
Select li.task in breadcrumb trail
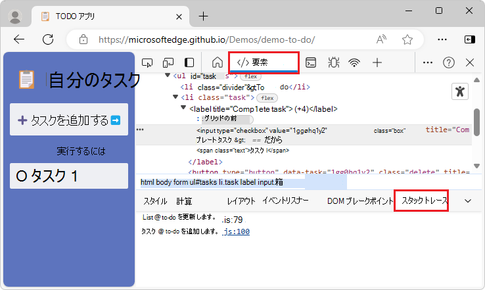pyautogui.click(x=229, y=182)
